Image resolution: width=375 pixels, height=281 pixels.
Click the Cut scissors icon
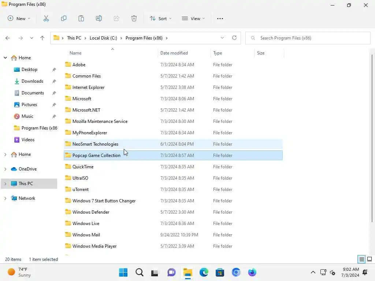pyautogui.click(x=46, y=18)
